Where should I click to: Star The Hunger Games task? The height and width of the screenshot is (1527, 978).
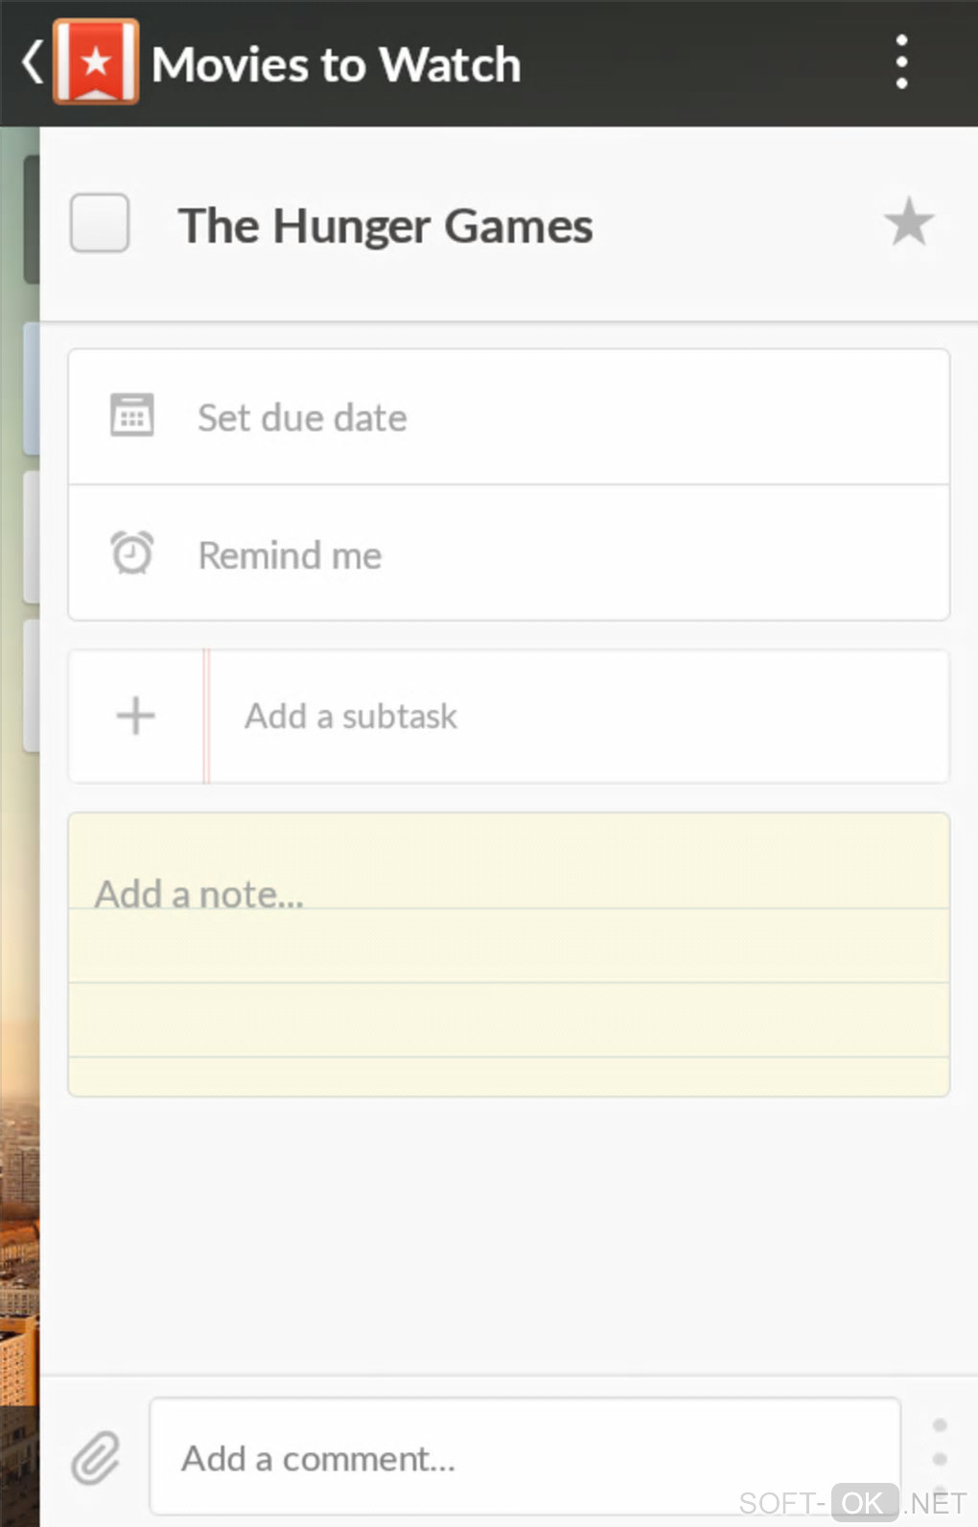[x=908, y=223]
